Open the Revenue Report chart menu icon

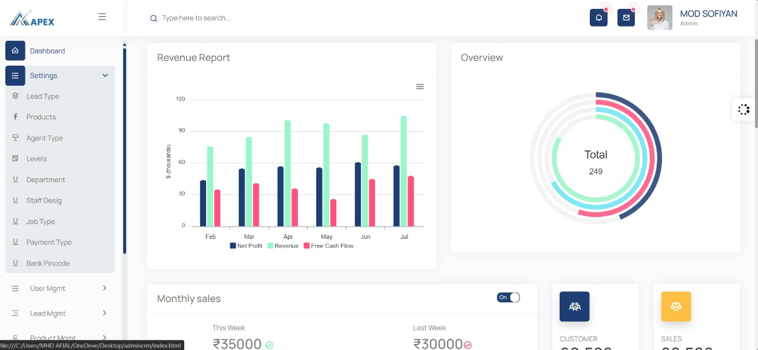[420, 87]
